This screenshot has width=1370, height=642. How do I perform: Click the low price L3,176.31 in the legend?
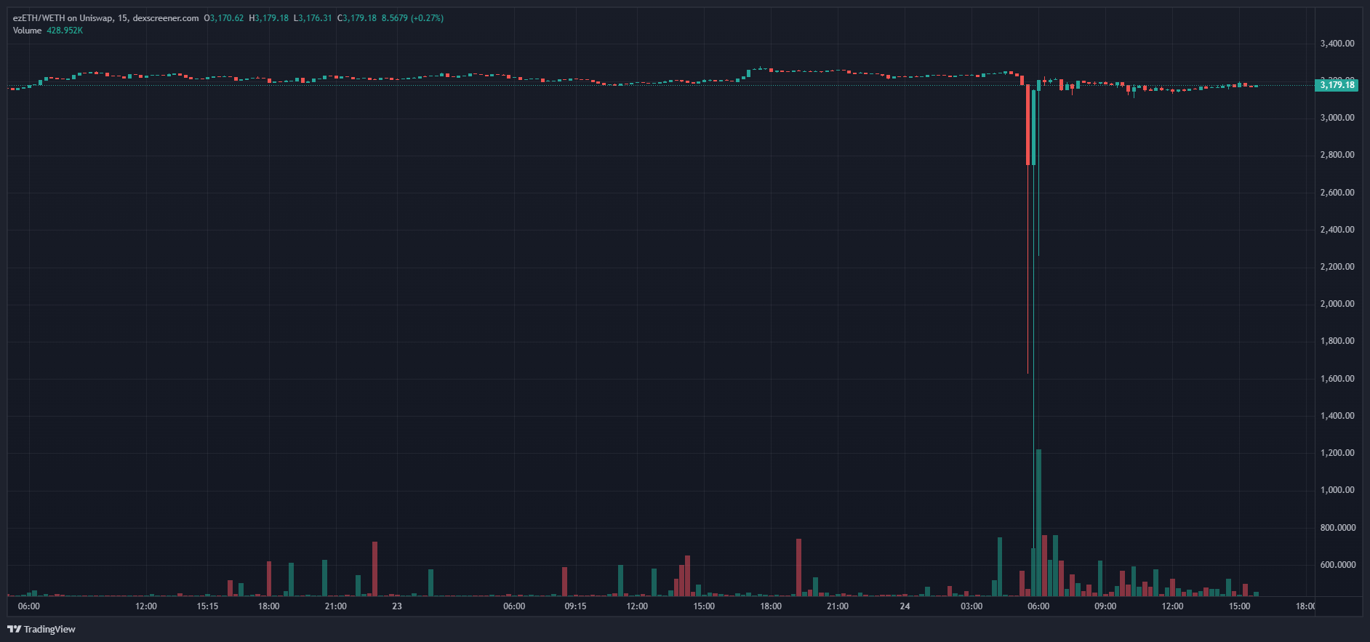pos(313,18)
